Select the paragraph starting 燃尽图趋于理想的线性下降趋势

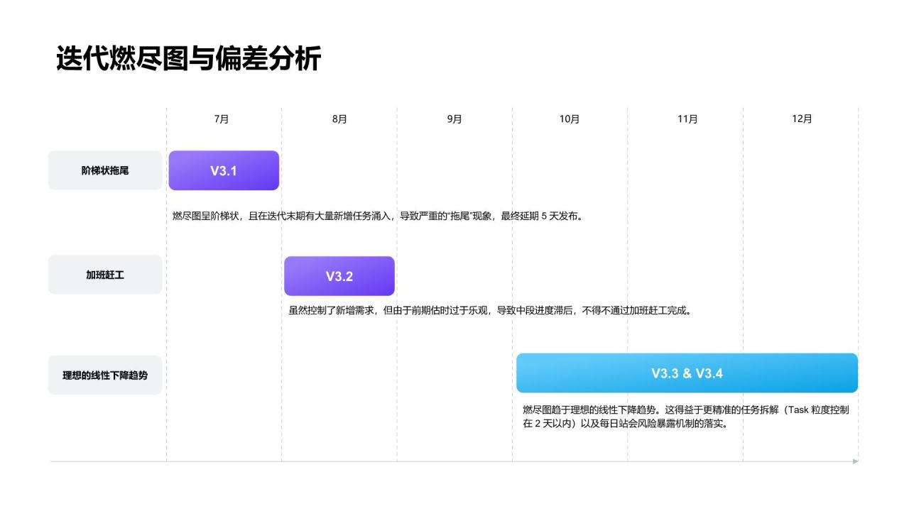(x=686, y=417)
